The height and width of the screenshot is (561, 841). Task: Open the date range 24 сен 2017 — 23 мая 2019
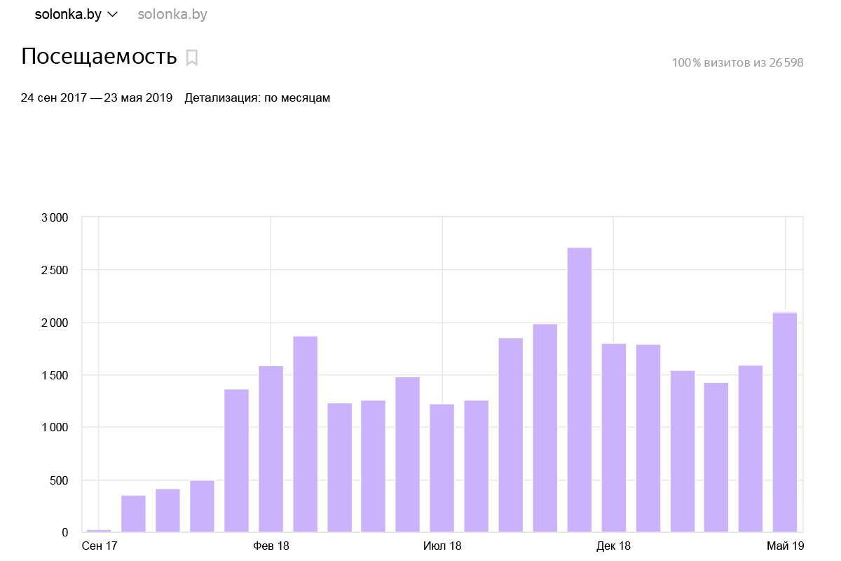(97, 98)
